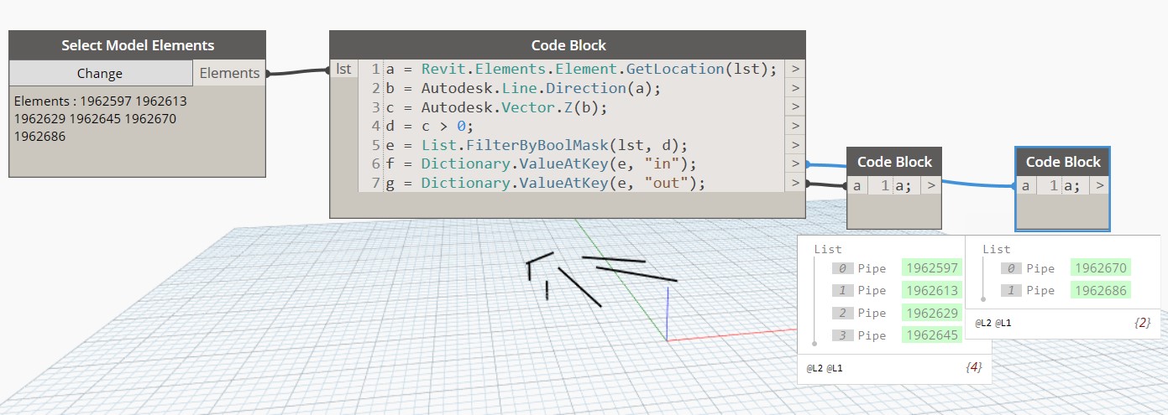Click the {2} item count label
This screenshot has height=415, width=1168.
tap(1141, 322)
